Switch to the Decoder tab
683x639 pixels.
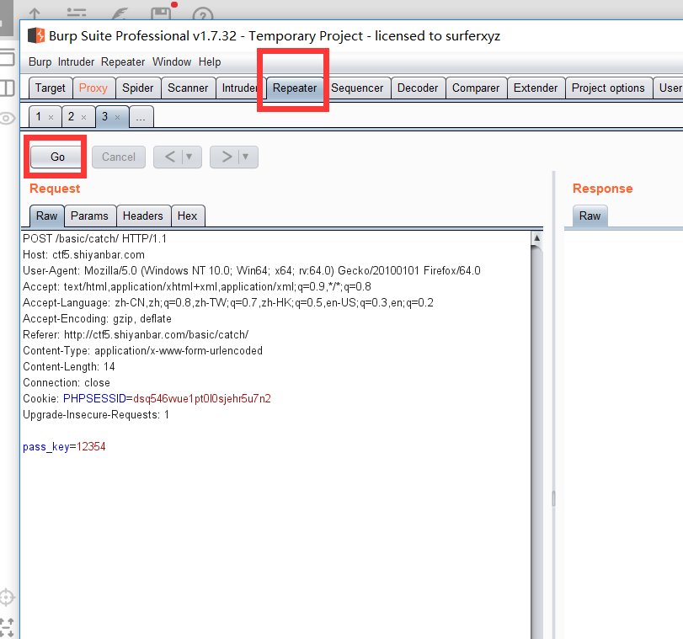(x=418, y=88)
